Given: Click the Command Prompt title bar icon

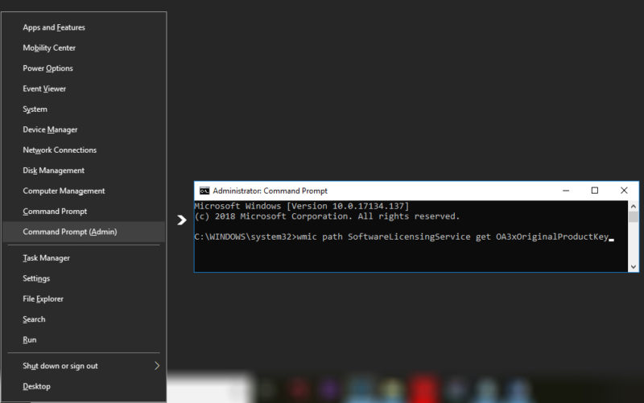Looking at the screenshot, I should 204,191.
